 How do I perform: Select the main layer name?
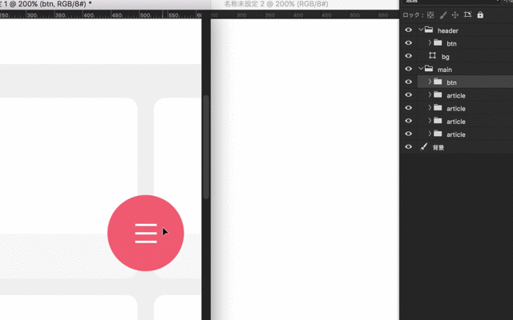[x=445, y=70]
